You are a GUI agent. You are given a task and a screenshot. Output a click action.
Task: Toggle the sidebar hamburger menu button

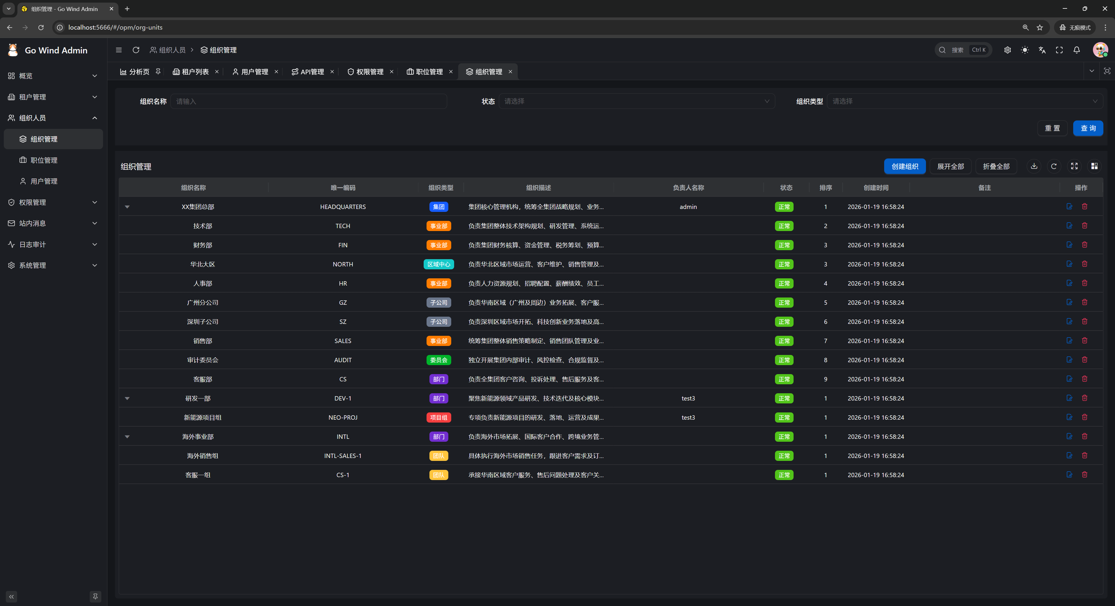coord(118,50)
